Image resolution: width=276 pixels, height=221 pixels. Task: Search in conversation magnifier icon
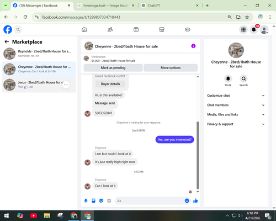(x=243, y=78)
